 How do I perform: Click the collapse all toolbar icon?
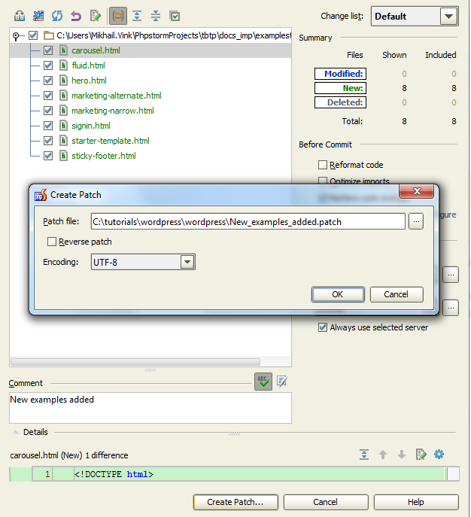156,16
